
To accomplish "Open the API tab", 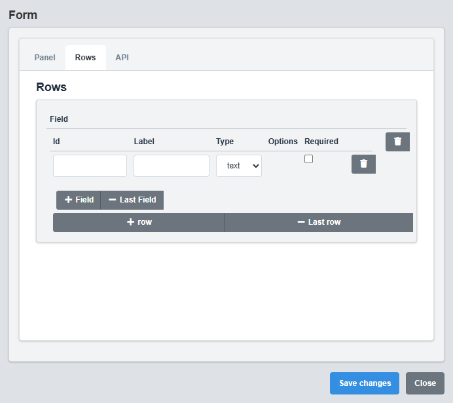I will (x=122, y=58).
